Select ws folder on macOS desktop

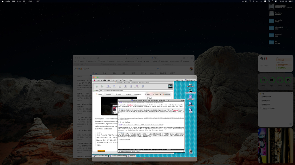(271, 42)
